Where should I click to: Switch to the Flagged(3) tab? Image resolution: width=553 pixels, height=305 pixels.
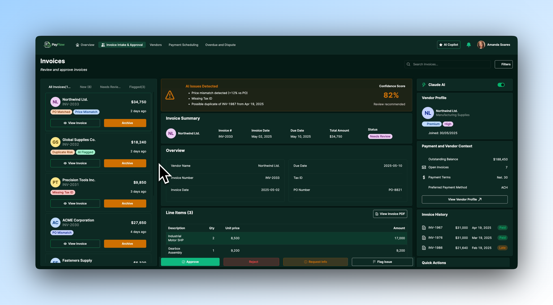(x=137, y=87)
